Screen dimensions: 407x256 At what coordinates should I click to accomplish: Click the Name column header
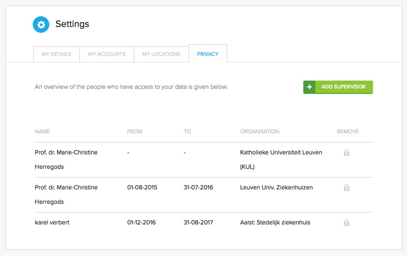pyautogui.click(x=42, y=131)
